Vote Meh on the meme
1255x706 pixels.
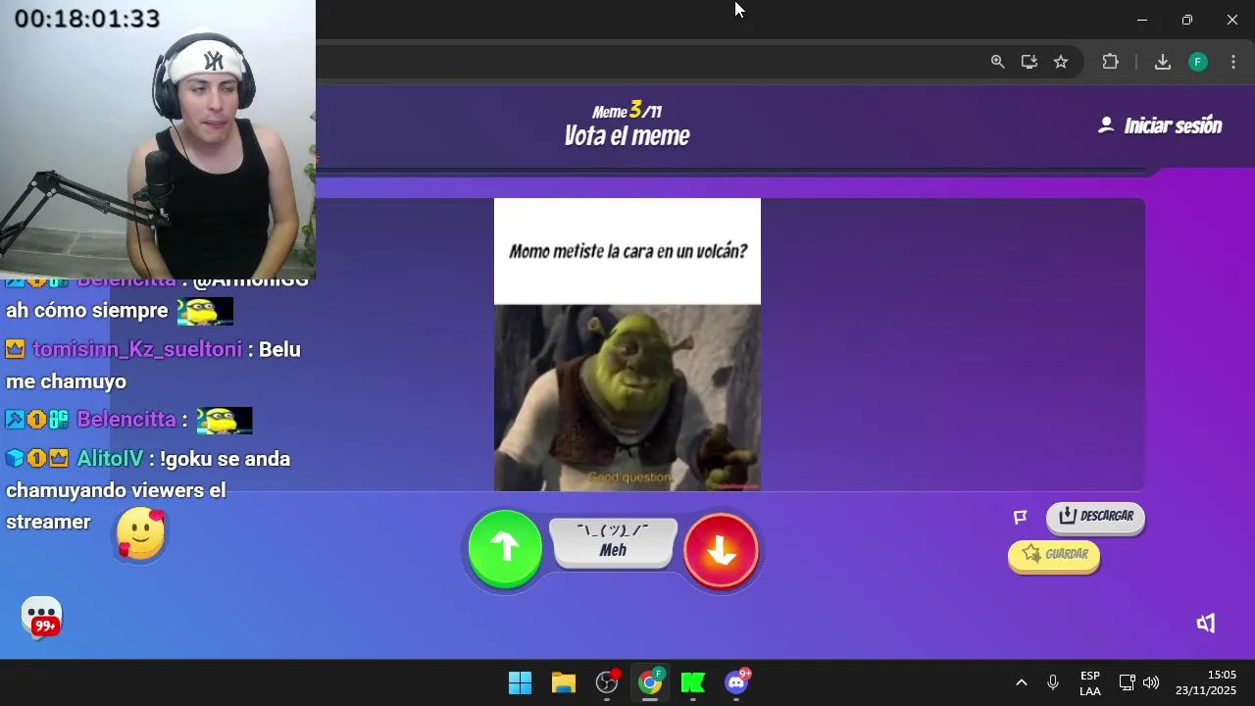tap(614, 542)
